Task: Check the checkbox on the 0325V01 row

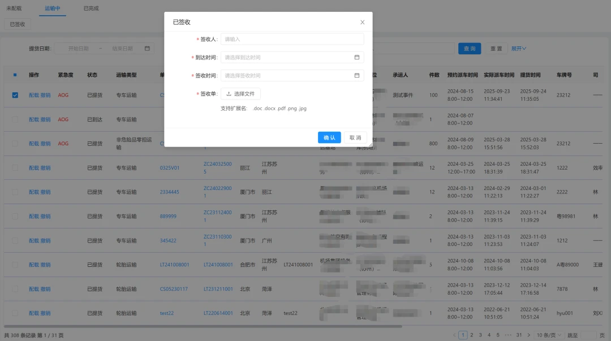Action: tap(14, 167)
